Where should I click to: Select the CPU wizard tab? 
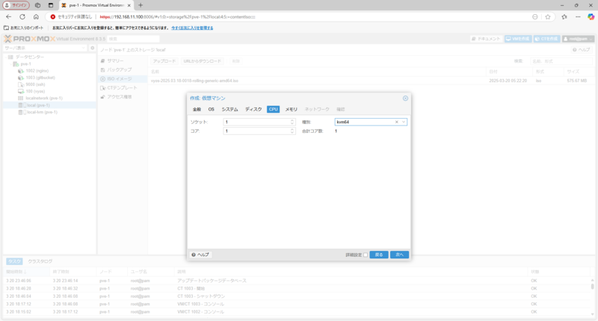(x=273, y=109)
